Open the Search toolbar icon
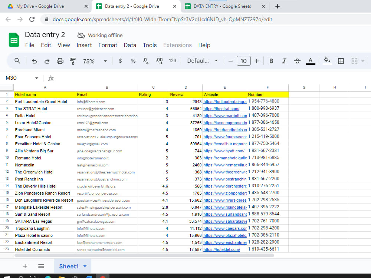 click(17, 61)
